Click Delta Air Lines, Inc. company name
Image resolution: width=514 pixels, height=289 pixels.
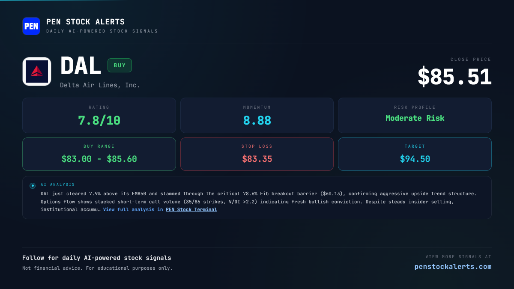point(100,85)
